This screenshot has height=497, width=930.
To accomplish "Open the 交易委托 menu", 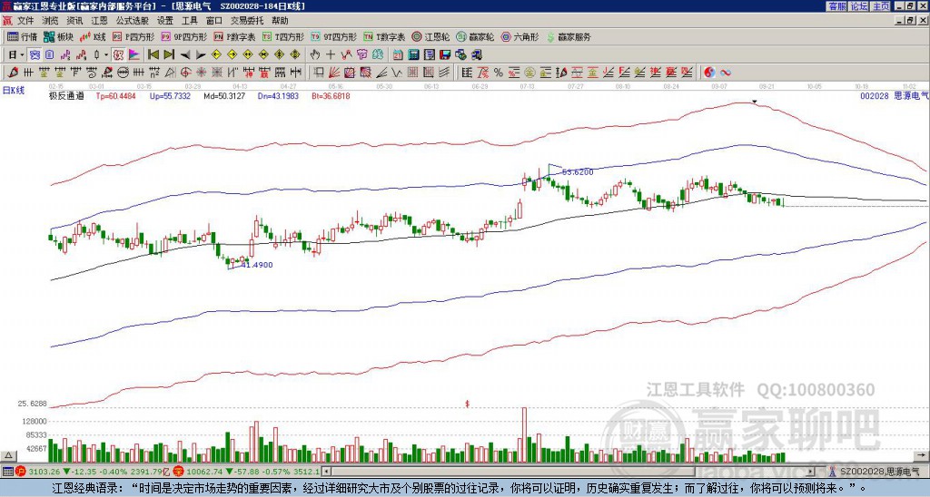I will pos(247,21).
